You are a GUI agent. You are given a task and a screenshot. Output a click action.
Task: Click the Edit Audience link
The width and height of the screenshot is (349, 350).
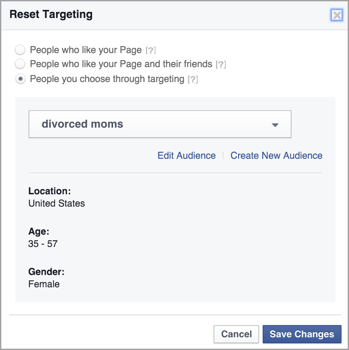click(186, 156)
